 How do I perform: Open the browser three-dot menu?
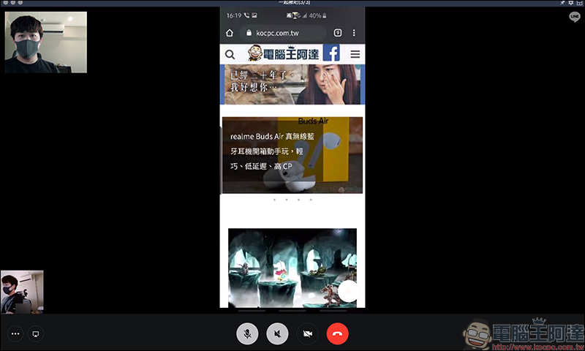coord(354,33)
